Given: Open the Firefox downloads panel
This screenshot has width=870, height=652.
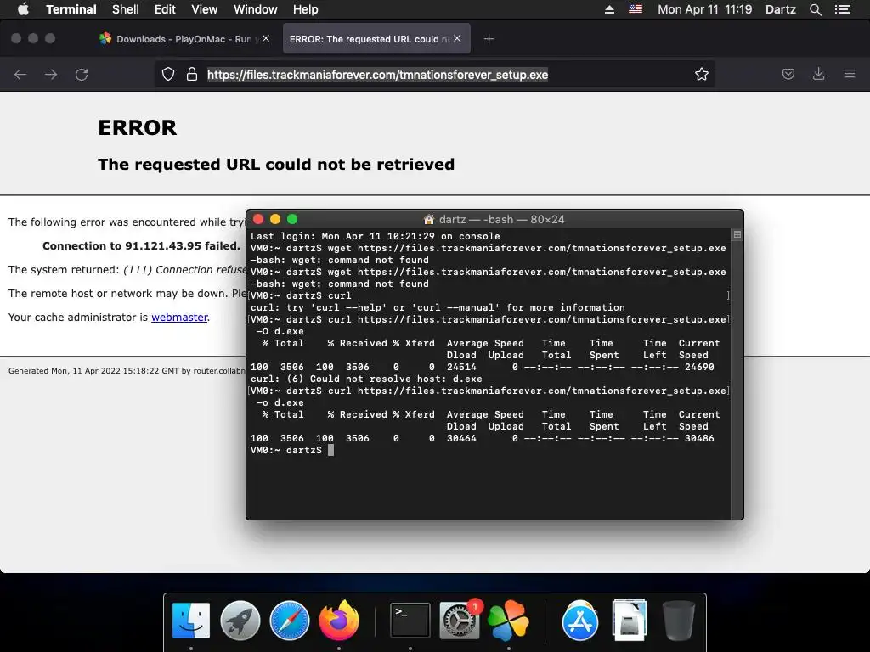Looking at the screenshot, I should coord(818,75).
